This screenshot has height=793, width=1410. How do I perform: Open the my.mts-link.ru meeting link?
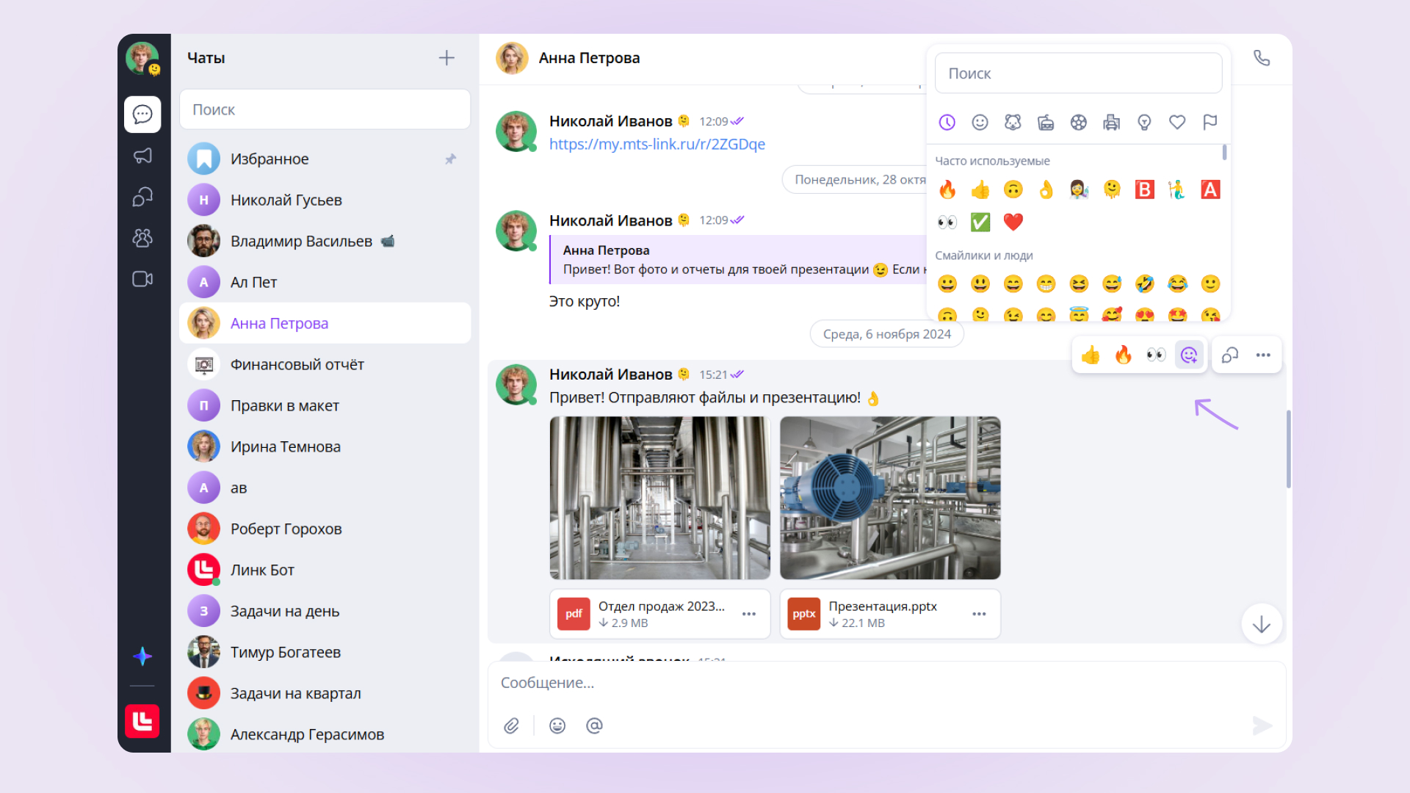point(657,144)
